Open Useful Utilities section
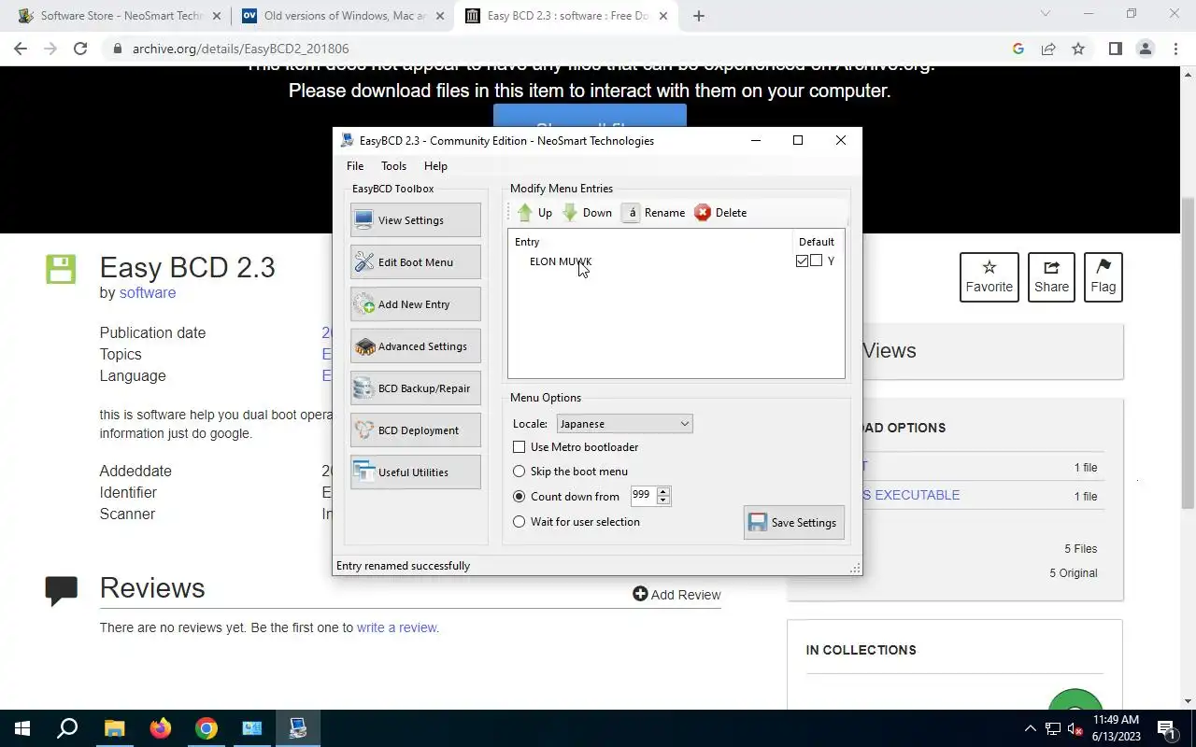 point(416,472)
